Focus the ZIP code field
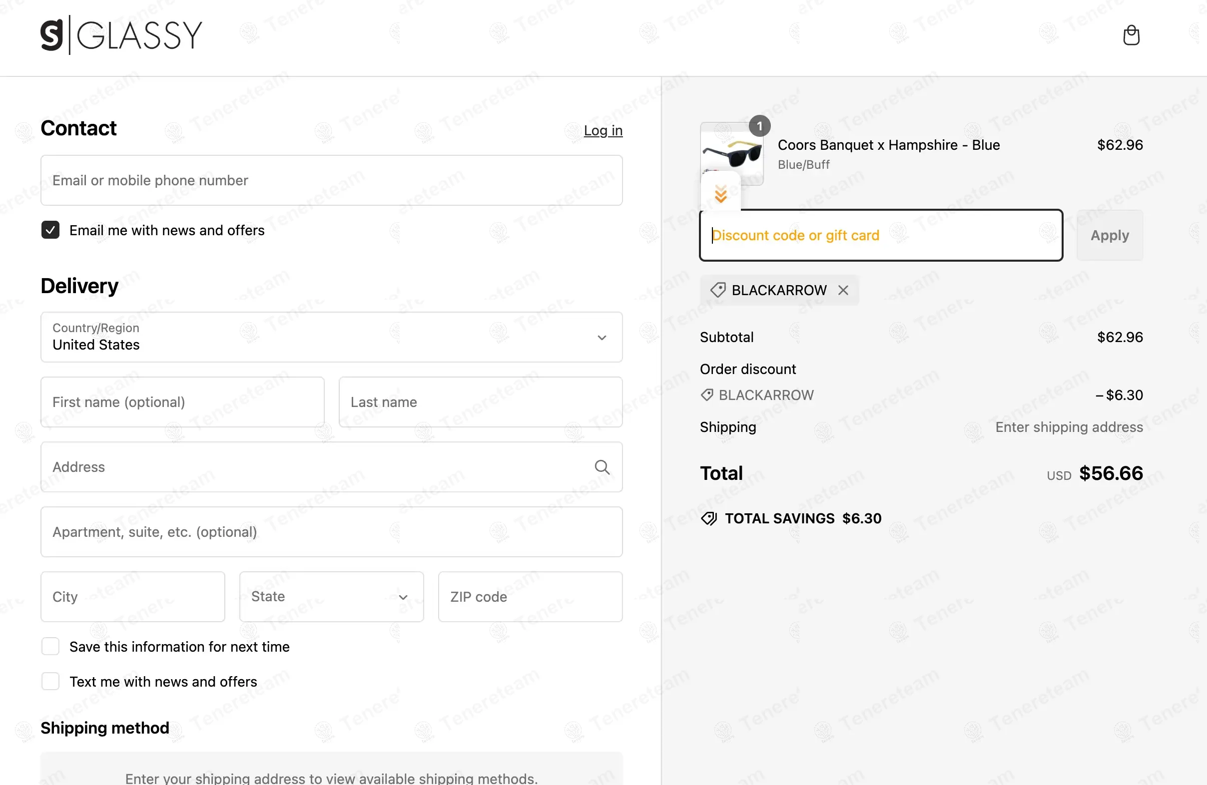Image resolution: width=1207 pixels, height=785 pixels. pyautogui.click(x=531, y=596)
